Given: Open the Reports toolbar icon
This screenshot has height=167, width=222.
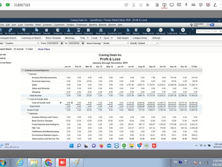Looking at the screenshot, I should click(136, 31).
